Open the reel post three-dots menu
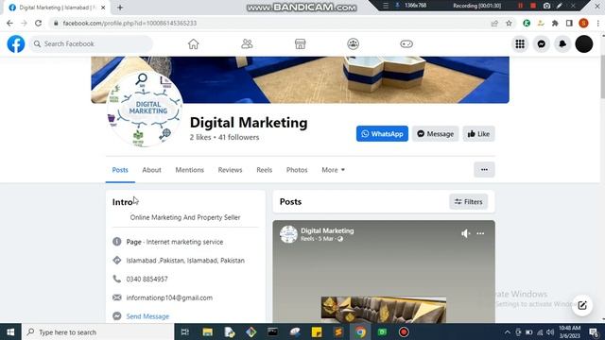 click(x=480, y=233)
